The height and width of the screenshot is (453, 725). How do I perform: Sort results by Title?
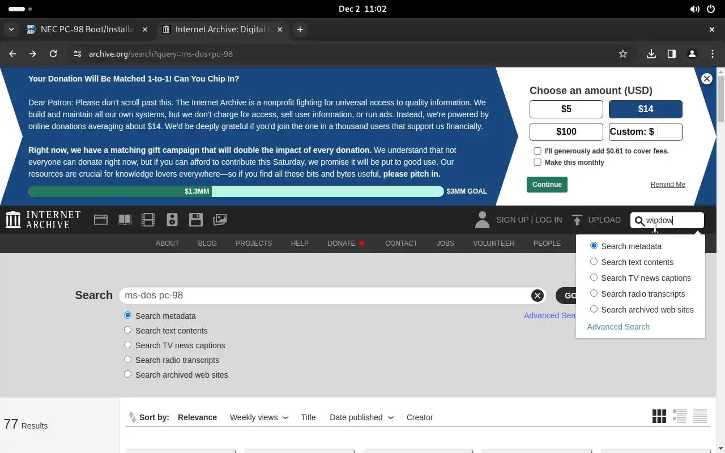(x=308, y=417)
